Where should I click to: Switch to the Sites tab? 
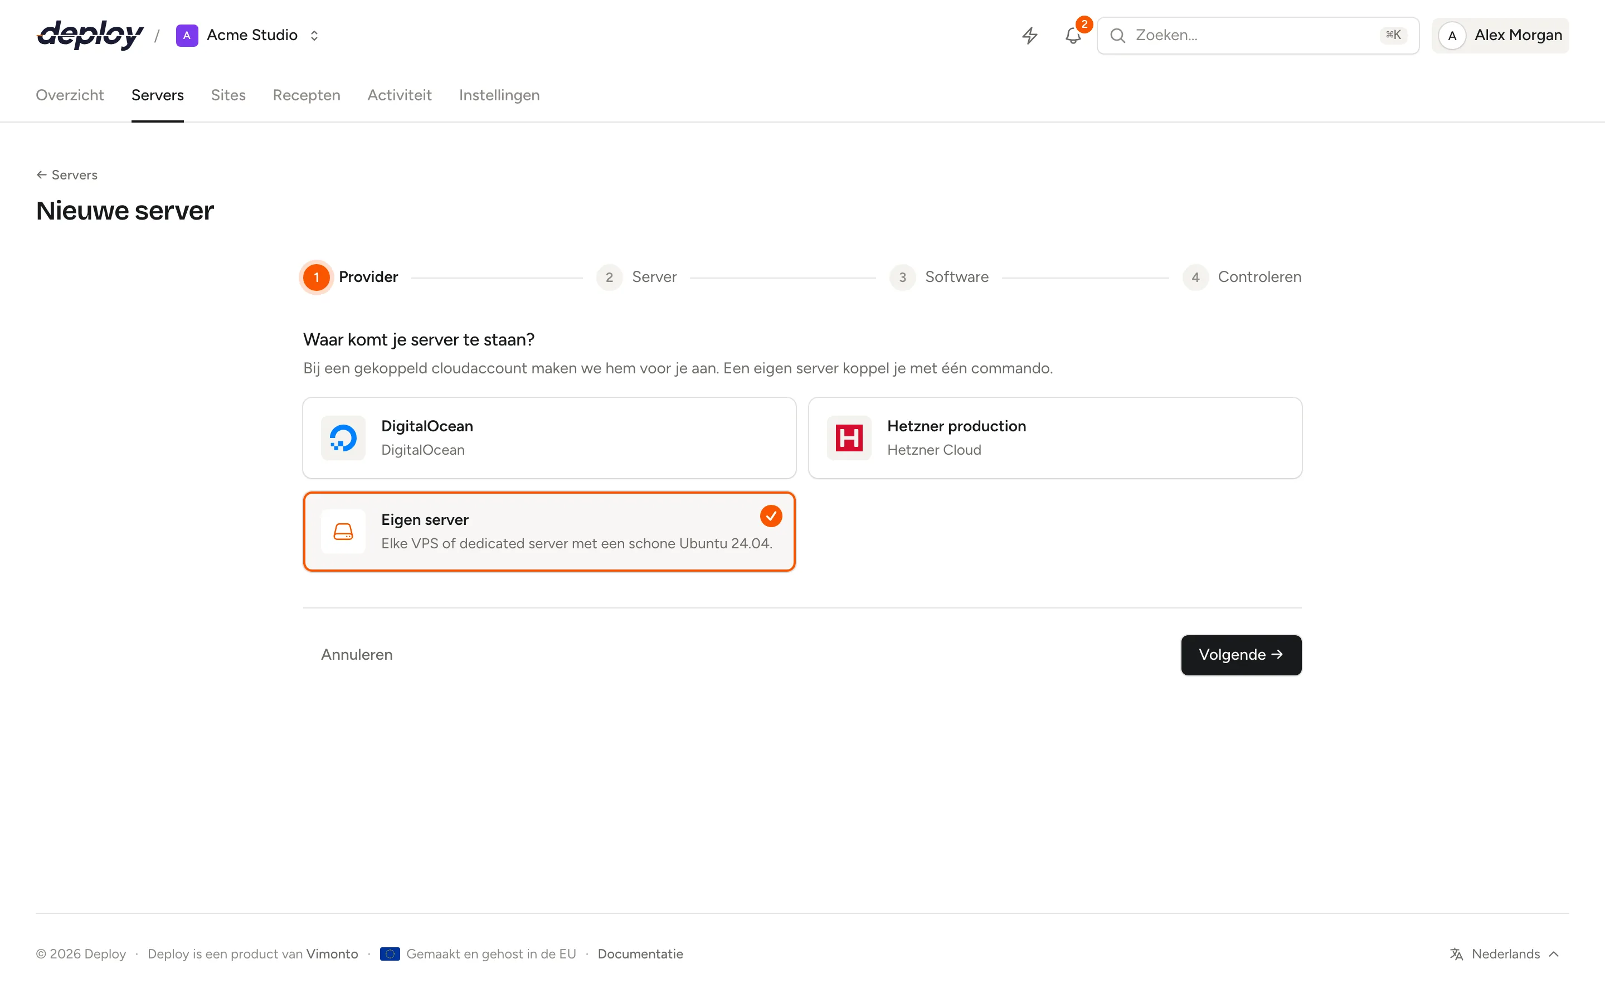click(228, 95)
